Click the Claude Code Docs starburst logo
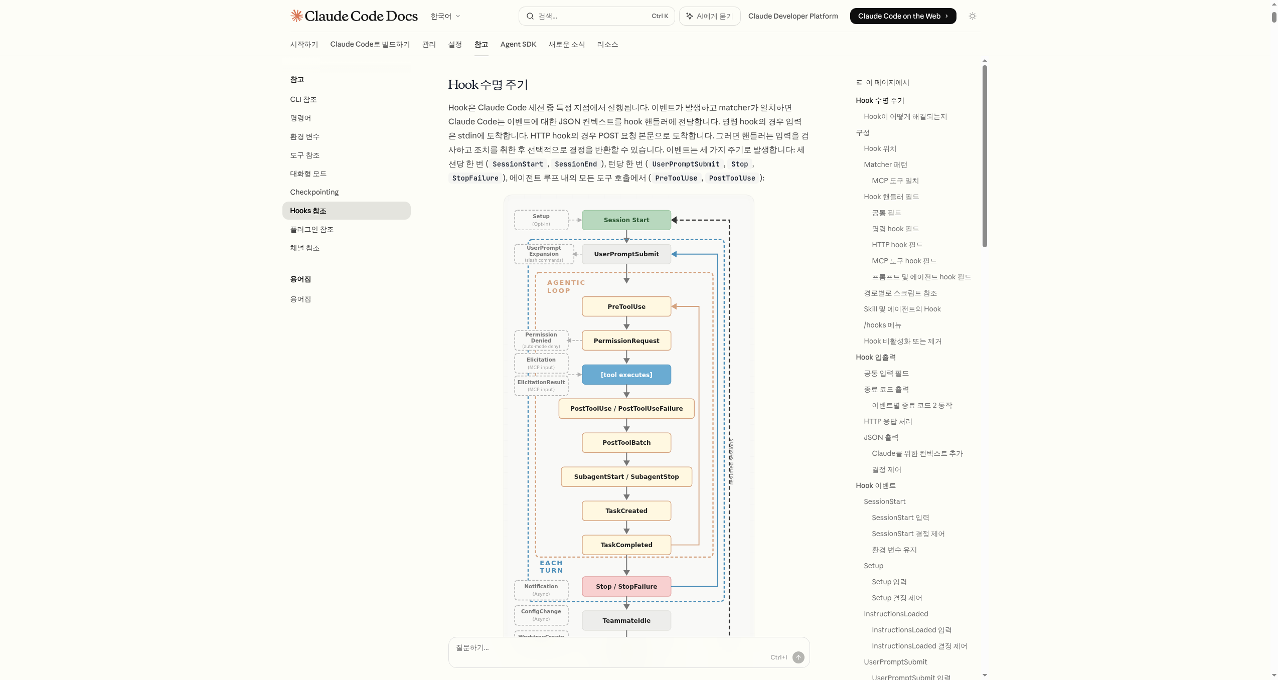The image size is (1278, 680). [296, 16]
